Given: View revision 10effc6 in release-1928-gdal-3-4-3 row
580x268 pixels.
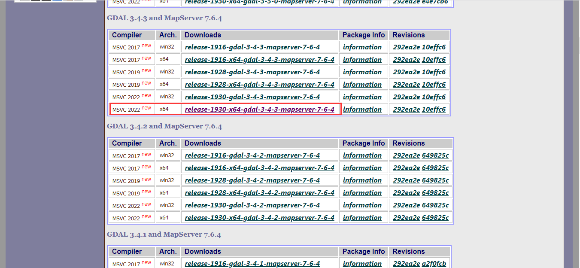Looking at the screenshot, I should pyautogui.click(x=434, y=72).
